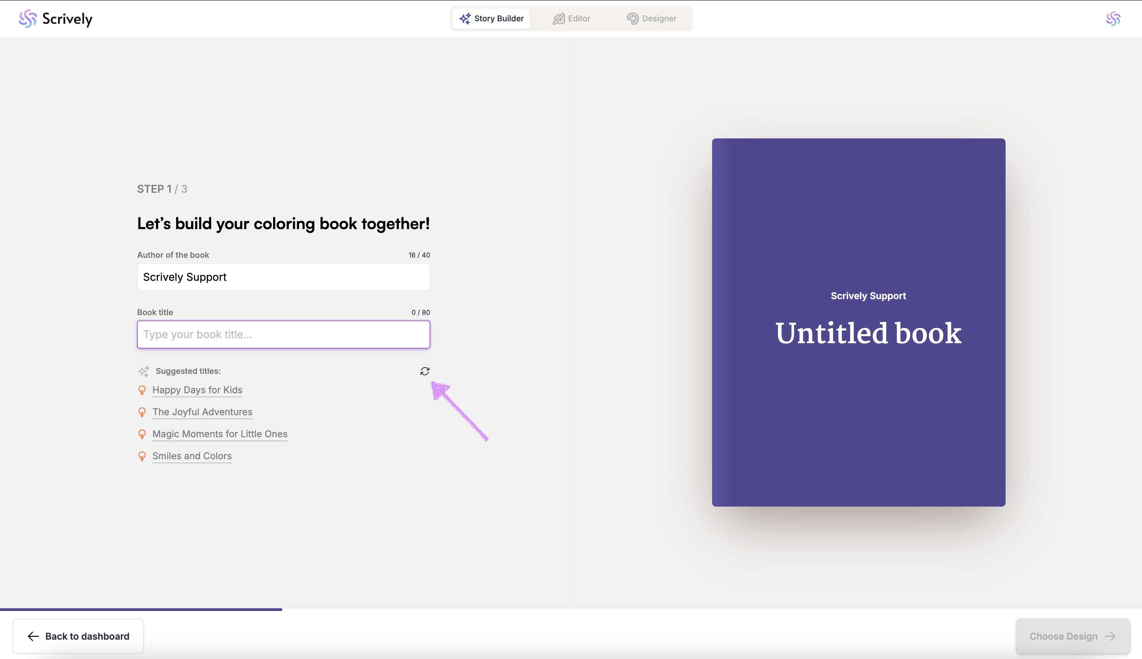The image size is (1142, 659).
Task: Open the Designer tab
Action: pos(651,19)
